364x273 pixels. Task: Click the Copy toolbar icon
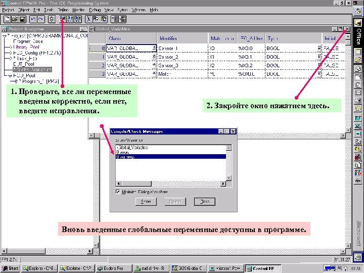click(96, 19)
